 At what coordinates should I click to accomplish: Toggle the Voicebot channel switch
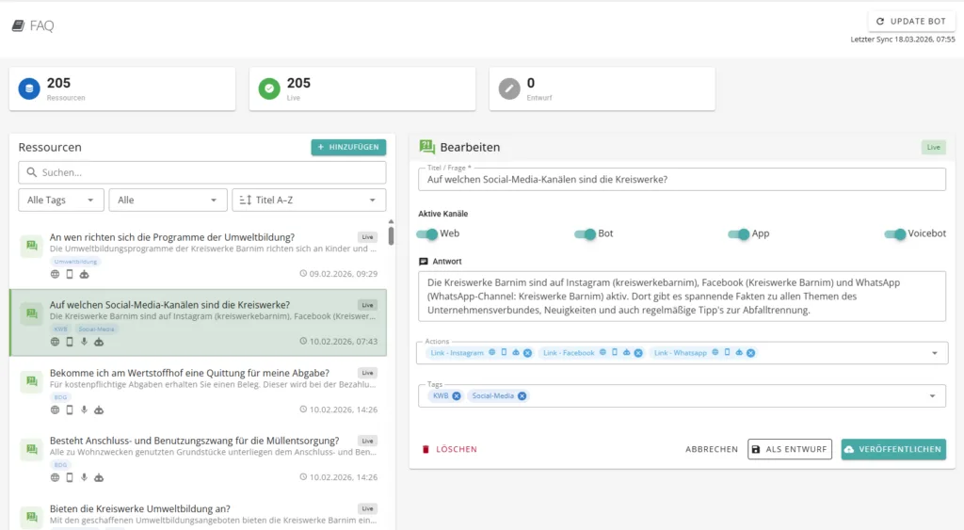[895, 234]
